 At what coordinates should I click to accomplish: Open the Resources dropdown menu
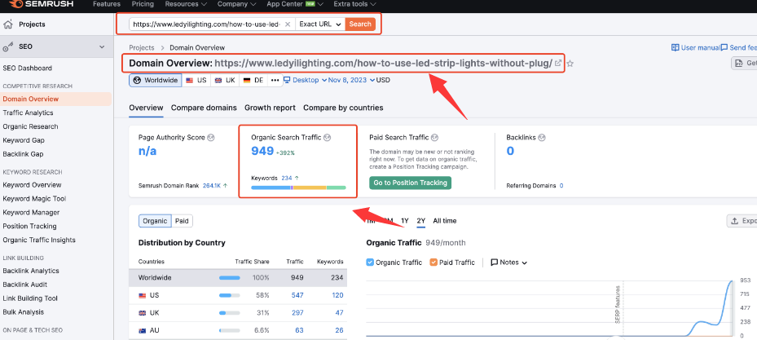click(186, 4)
